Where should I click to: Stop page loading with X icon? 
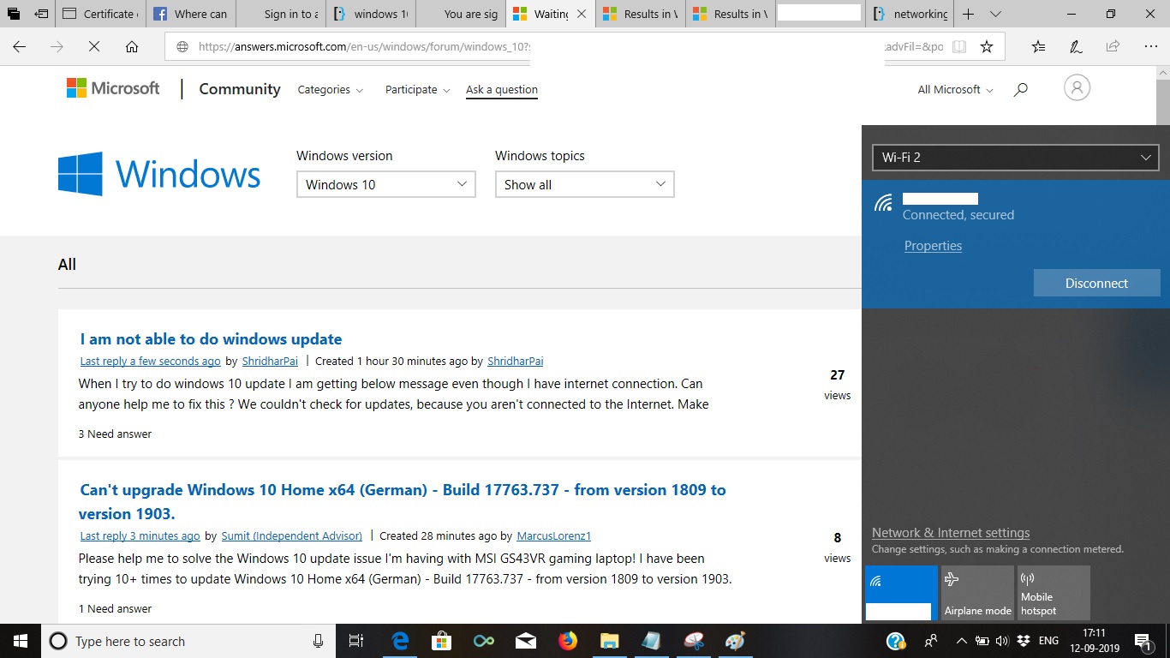coord(94,47)
